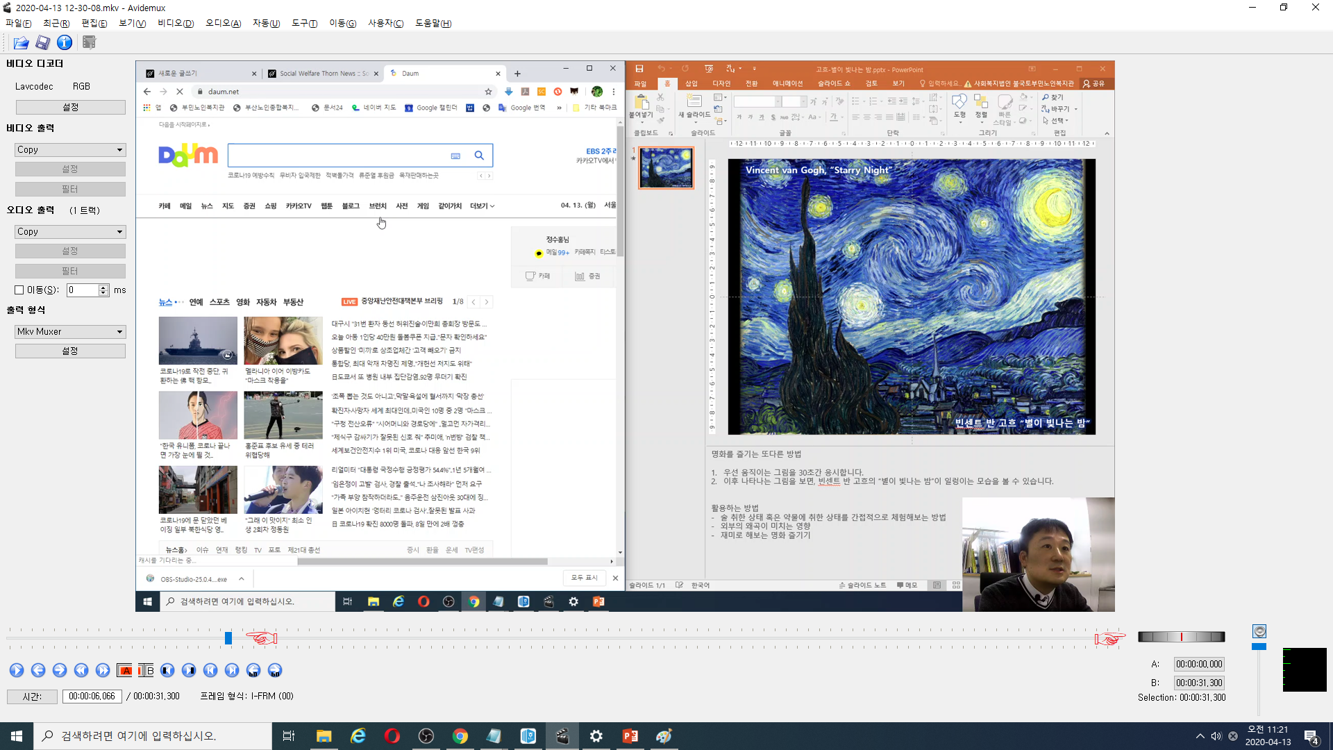Open the file information icon
Screen dimensions: 1333x750
65,43
